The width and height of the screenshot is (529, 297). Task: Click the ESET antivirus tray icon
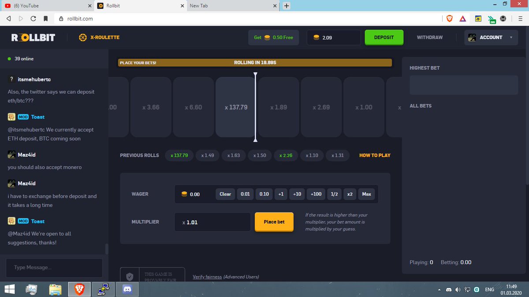[x=477, y=290]
